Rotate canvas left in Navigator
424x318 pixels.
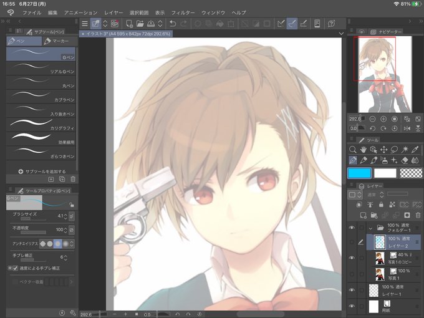372,128
